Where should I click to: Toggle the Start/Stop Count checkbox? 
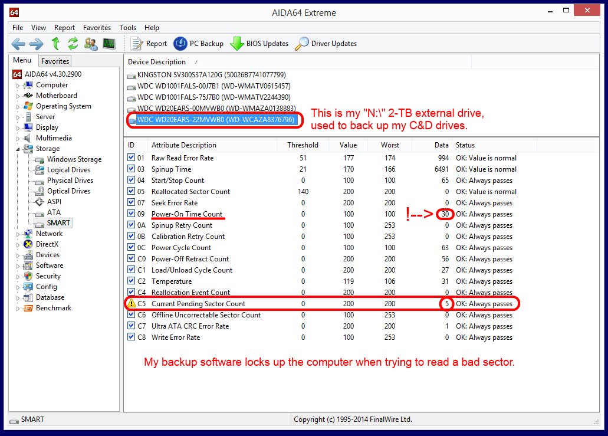tap(132, 180)
